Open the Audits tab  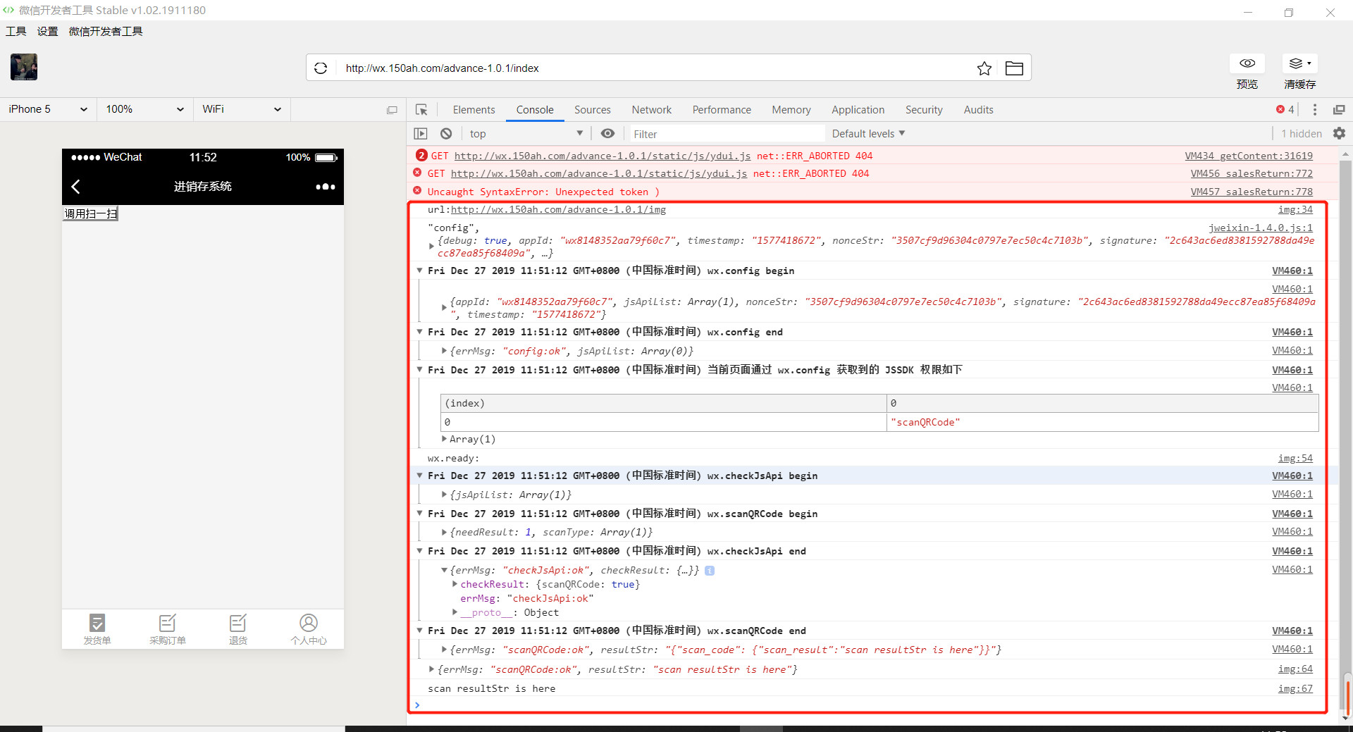coord(978,110)
